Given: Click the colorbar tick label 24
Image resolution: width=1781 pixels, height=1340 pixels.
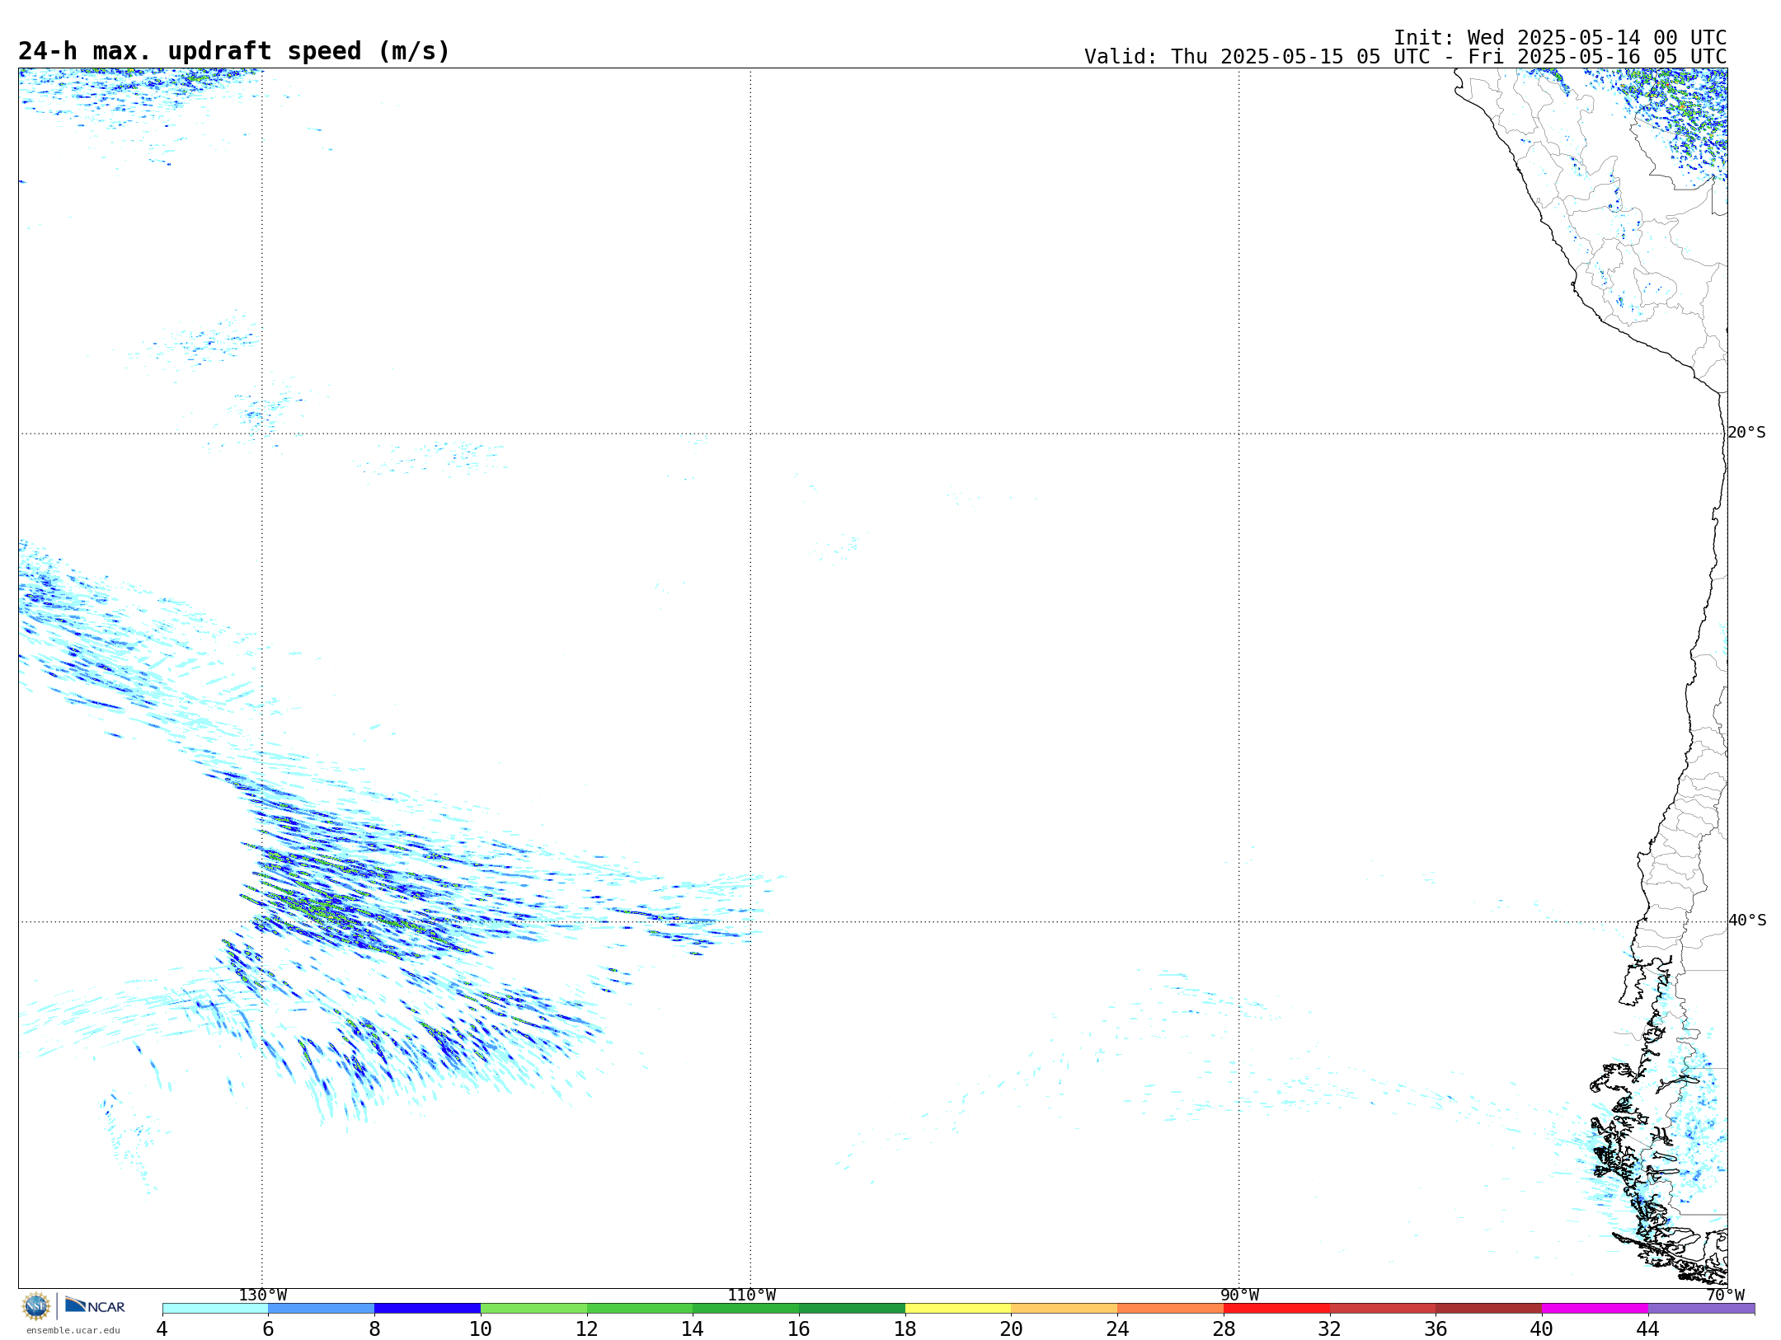Looking at the screenshot, I should 1118,1328.
